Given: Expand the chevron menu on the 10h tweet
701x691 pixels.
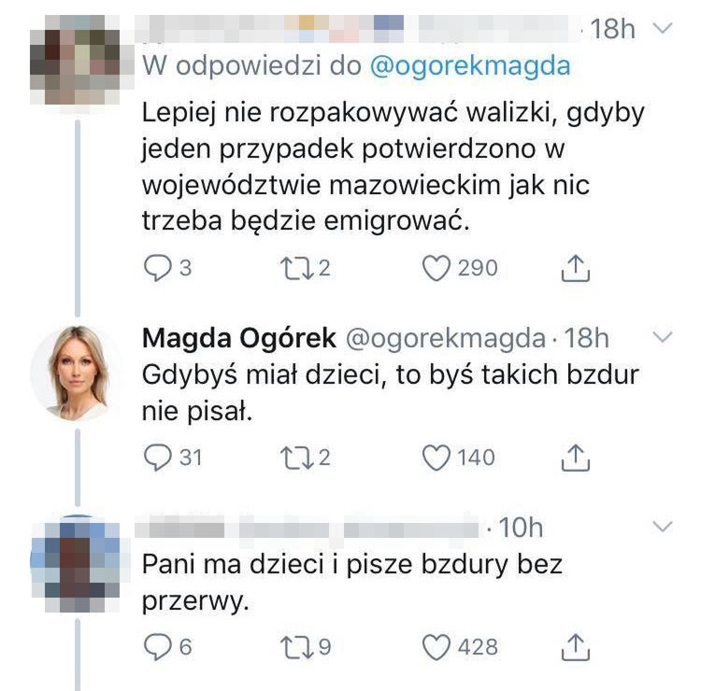Looking at the screenshot, I should 662,527.
